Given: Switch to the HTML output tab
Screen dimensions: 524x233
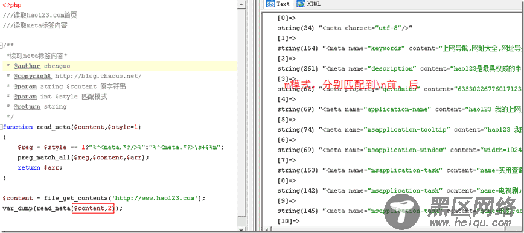Looking at the screenshot, I should (309, 4).
